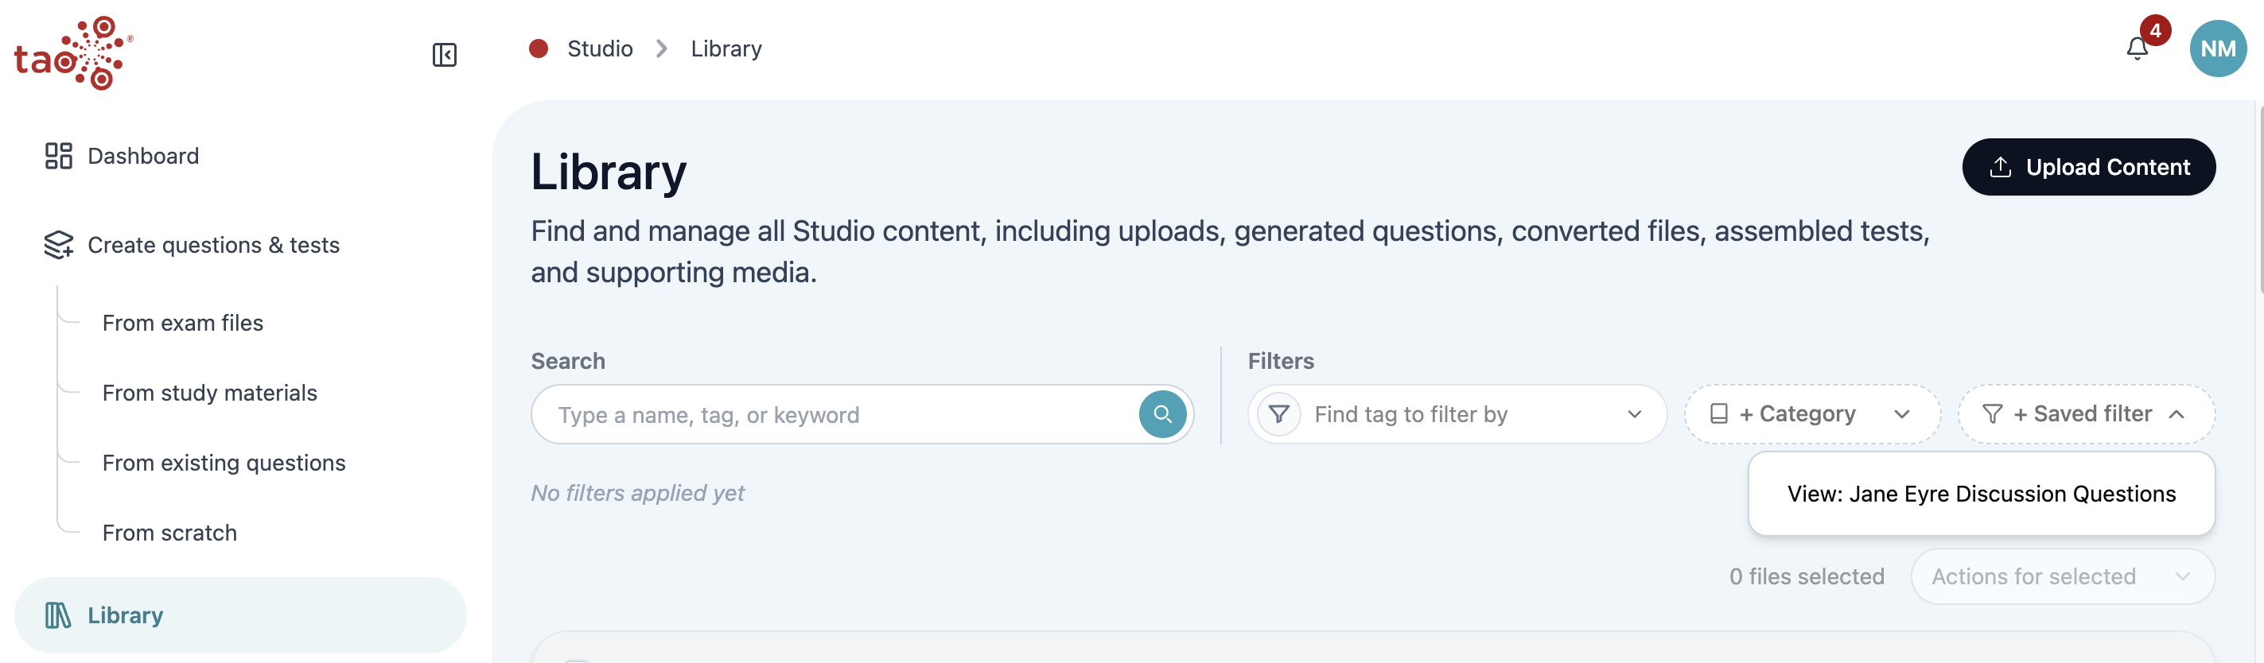Expand the Find tag to filter by dropdown

1457,414
